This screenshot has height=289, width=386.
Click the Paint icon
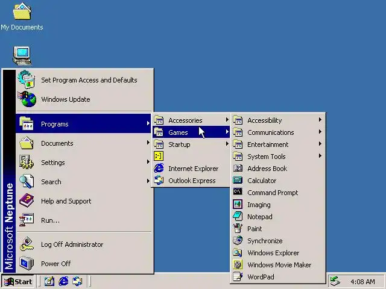pyautogui.click(x=238, y=228)
